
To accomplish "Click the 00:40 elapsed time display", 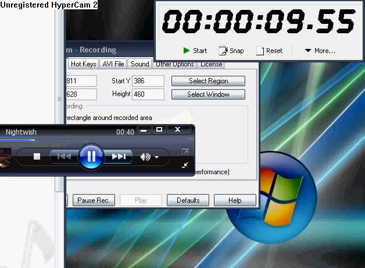I will coord(125,132).
